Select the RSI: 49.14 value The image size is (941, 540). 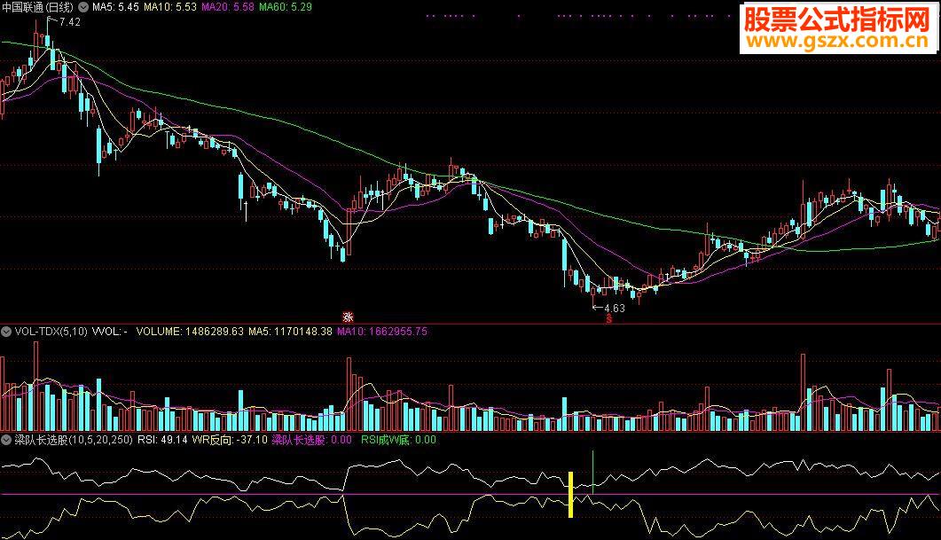click(162, 440)
